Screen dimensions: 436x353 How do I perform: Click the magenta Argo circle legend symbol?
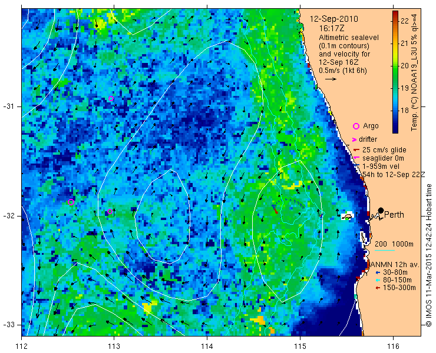[x=356, y=126]
